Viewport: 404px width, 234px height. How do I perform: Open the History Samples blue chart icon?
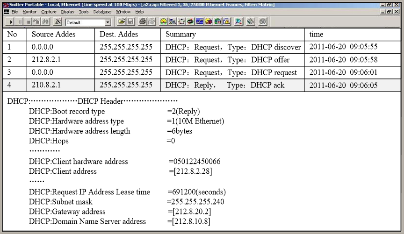(x=199, y=21)
